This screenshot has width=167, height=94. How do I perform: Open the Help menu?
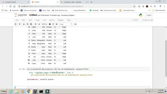tap(69, 20)
